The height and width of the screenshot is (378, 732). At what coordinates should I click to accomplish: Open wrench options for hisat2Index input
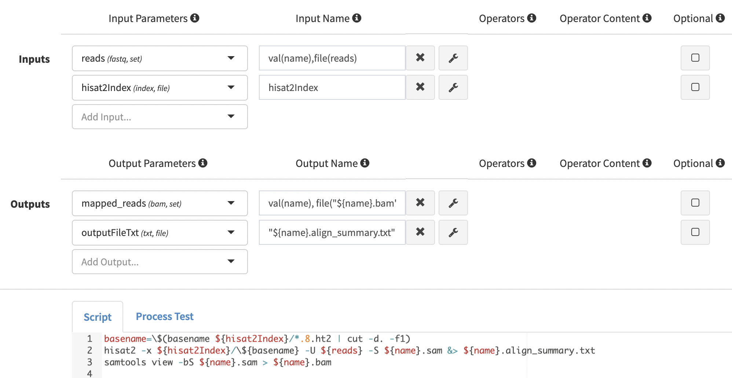(453, 87)
